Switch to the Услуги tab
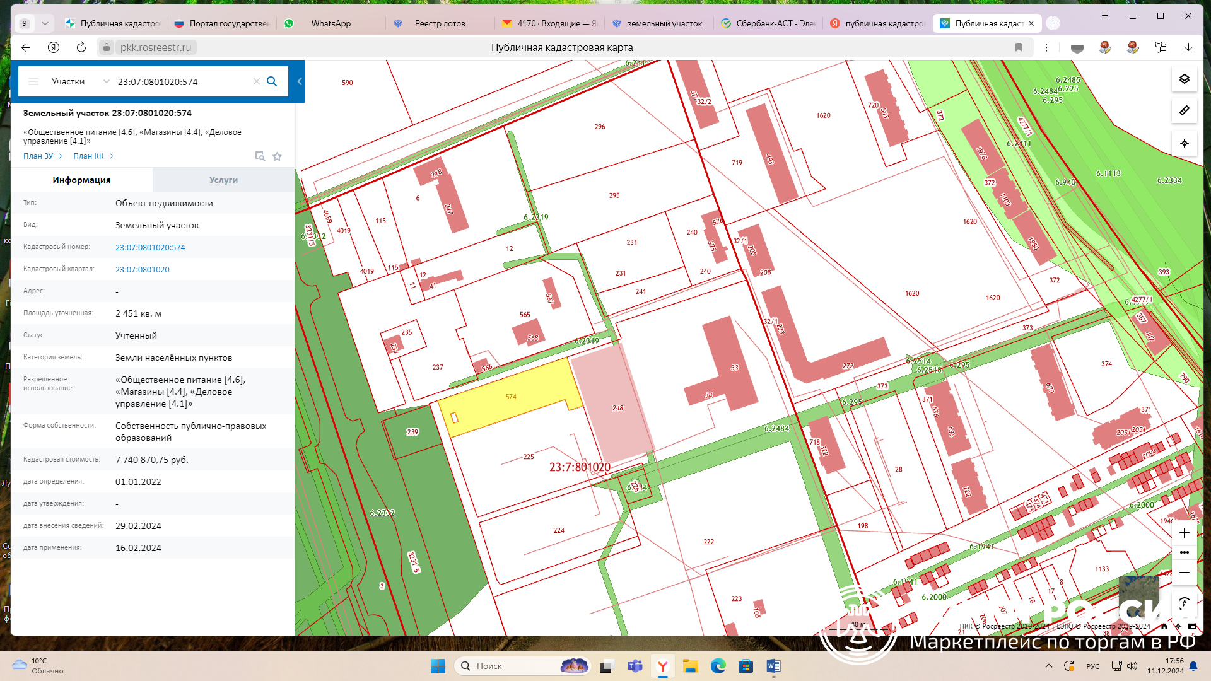This screenshot has height=681, width=1211. coord(223,180)
